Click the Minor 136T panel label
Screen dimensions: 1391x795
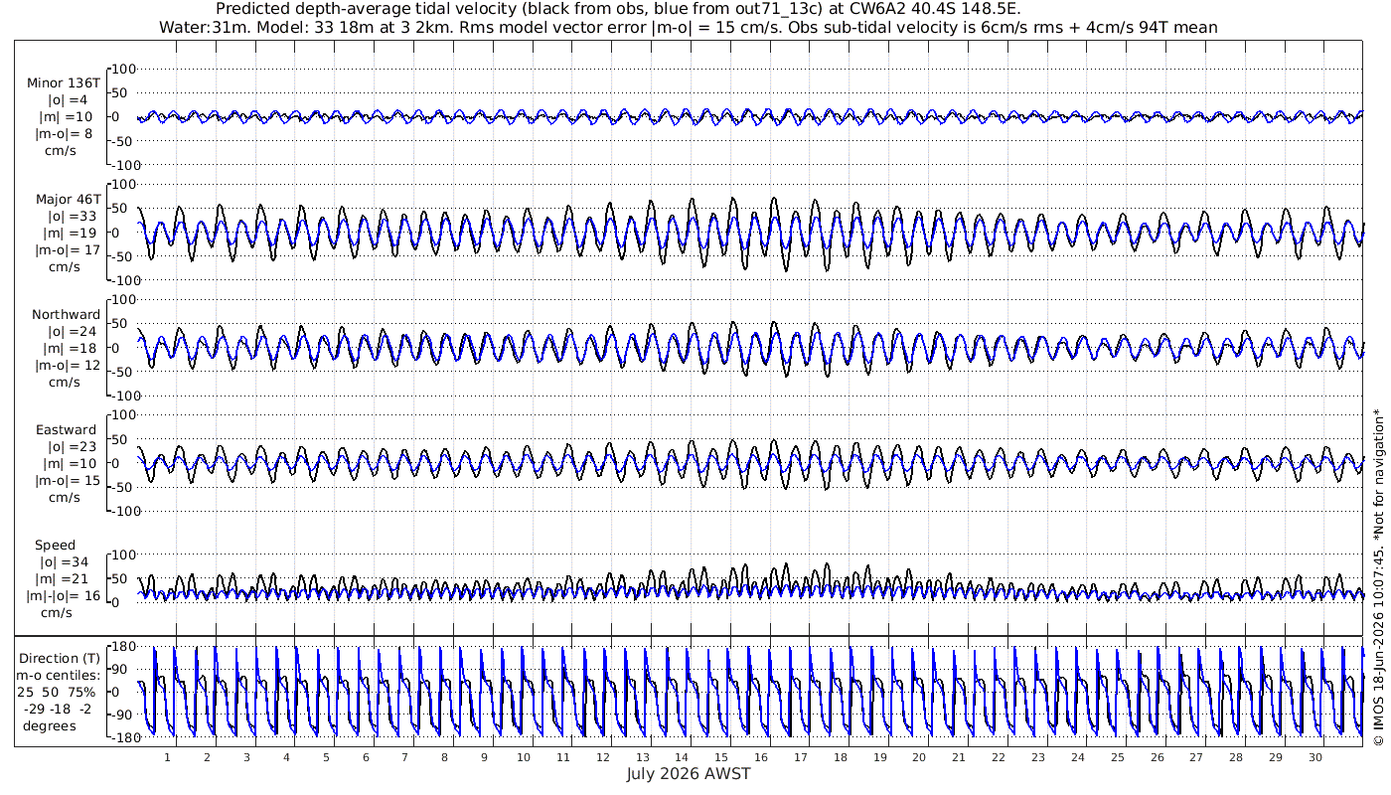click(x=64, y=82)
